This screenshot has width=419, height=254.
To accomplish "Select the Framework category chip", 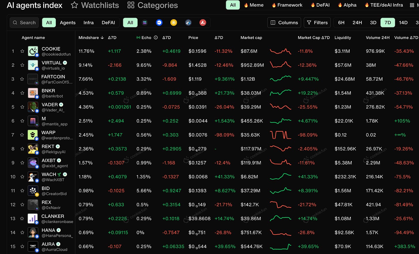I will [x=287, y=5].
